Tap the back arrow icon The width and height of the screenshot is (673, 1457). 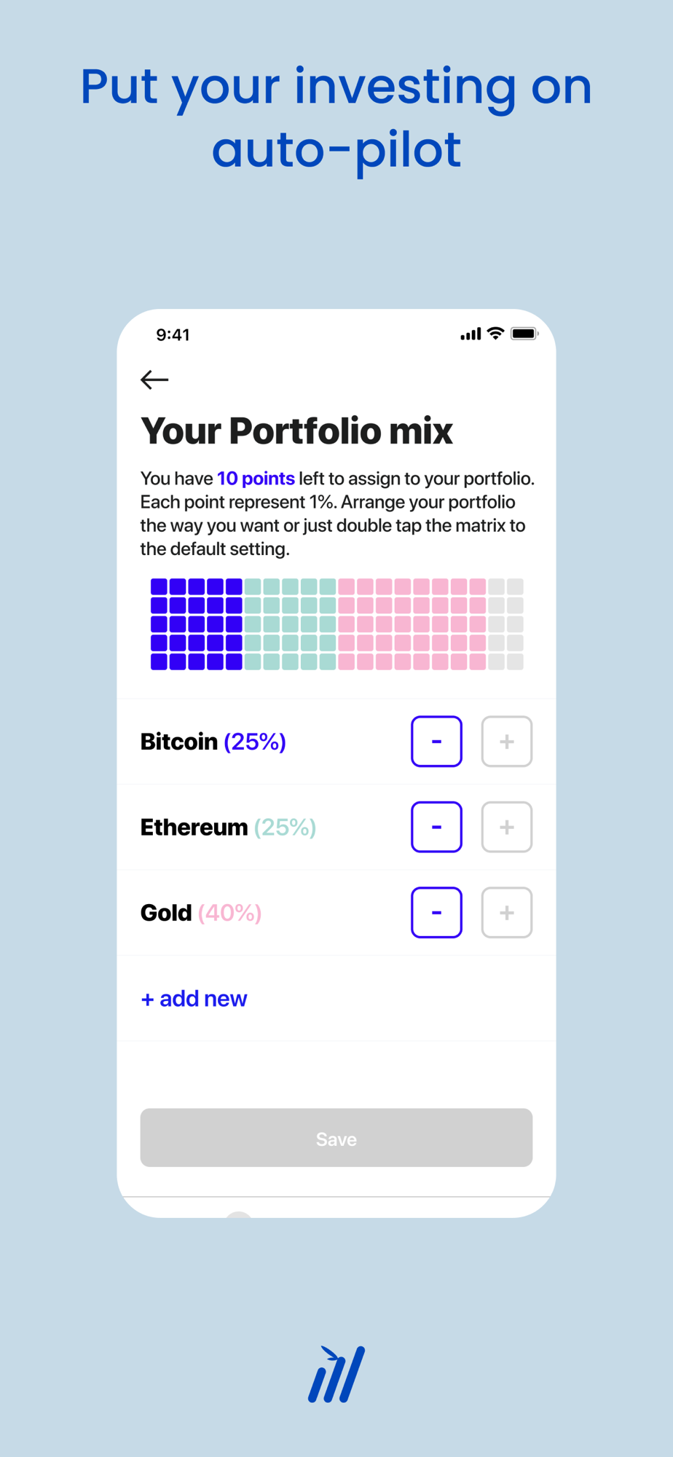pyautogui.click(x=154, y=380)
